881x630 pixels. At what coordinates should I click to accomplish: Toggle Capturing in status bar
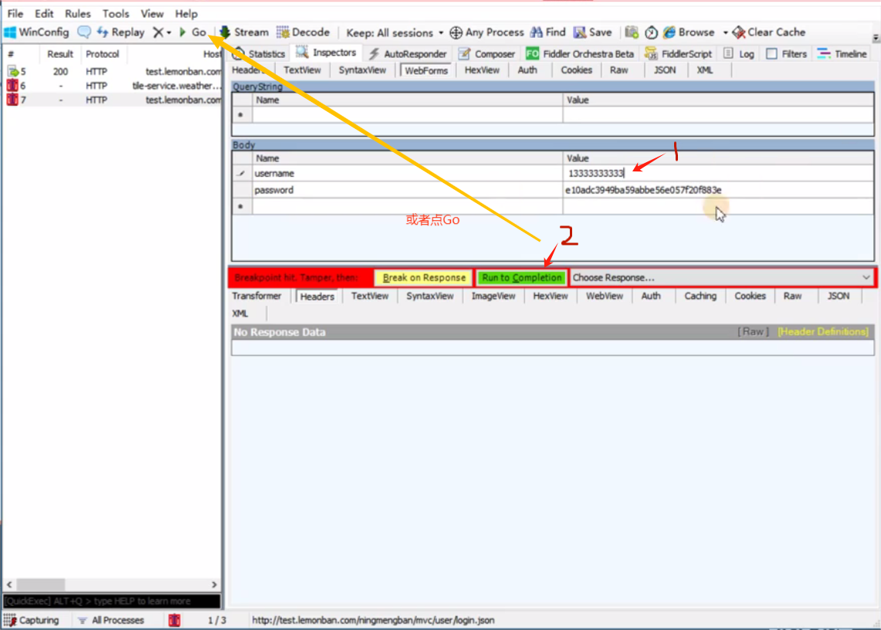pos(32,620)
